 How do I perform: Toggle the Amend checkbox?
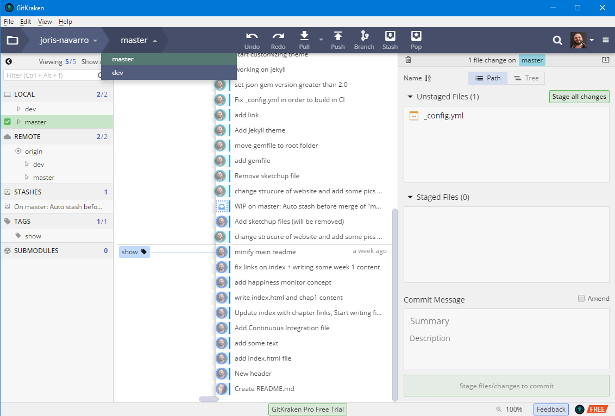[x=581, y=298]
